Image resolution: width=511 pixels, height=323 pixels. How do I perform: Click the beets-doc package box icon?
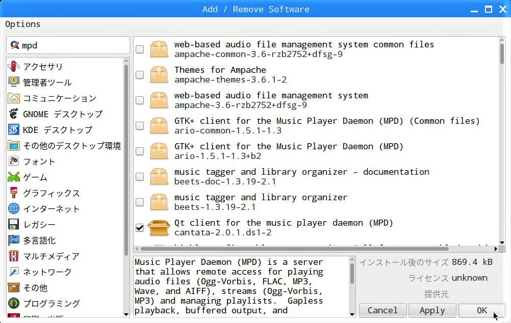pyautogui.click(x=159, y=176)
